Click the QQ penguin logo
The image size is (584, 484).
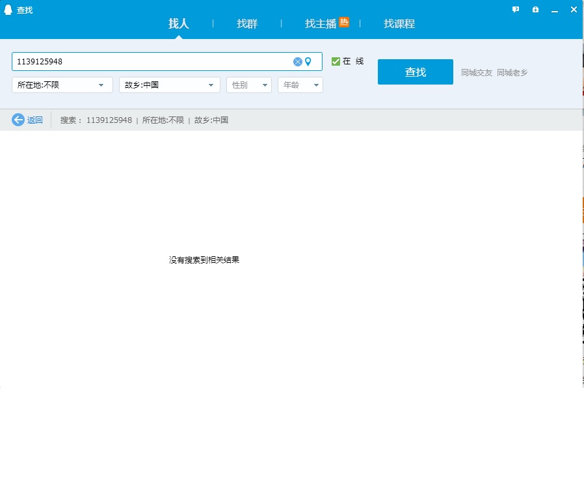[x=8, y=10]
